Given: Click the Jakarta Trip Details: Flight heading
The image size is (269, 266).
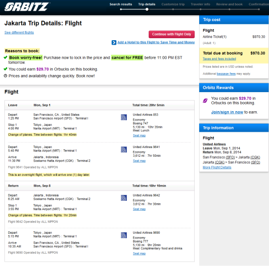Looking at the screenshot, I should point(43,23).
